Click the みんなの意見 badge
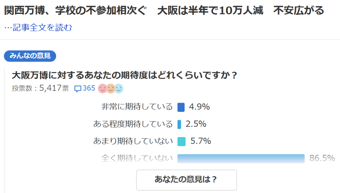The height and width of the screenshot is (193, 340). click(30, 56)
